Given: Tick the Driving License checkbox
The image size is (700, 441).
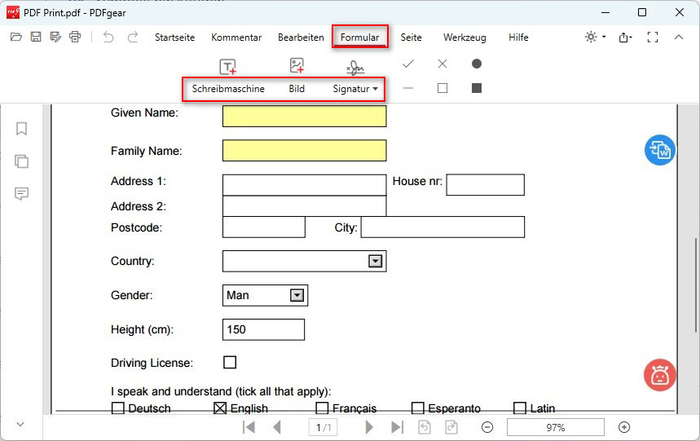Looking at the screenshot, I should pyautogui.click(x=230, y=362).
